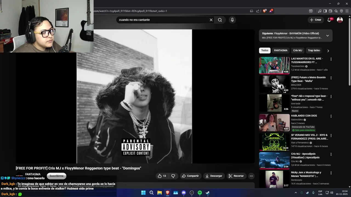This screenshot has width=351, height=197.
Task: Open Windows Start menu
Action: point(143,193)
